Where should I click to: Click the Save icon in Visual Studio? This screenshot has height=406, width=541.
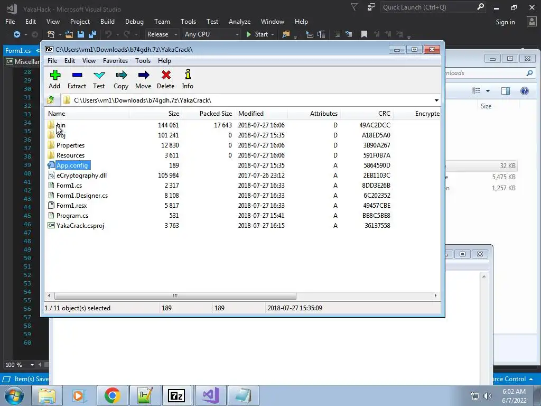click(x=81, y=34)
